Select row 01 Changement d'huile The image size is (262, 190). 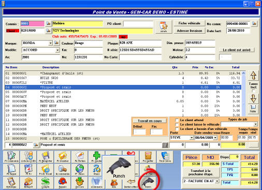(123, 74)
